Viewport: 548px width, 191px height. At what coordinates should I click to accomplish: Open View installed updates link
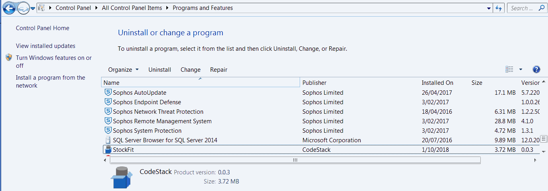tap(46, 46)
